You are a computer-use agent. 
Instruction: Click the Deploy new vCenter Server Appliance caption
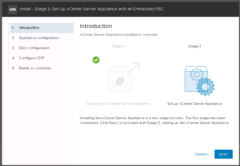[x=118, y=104]
